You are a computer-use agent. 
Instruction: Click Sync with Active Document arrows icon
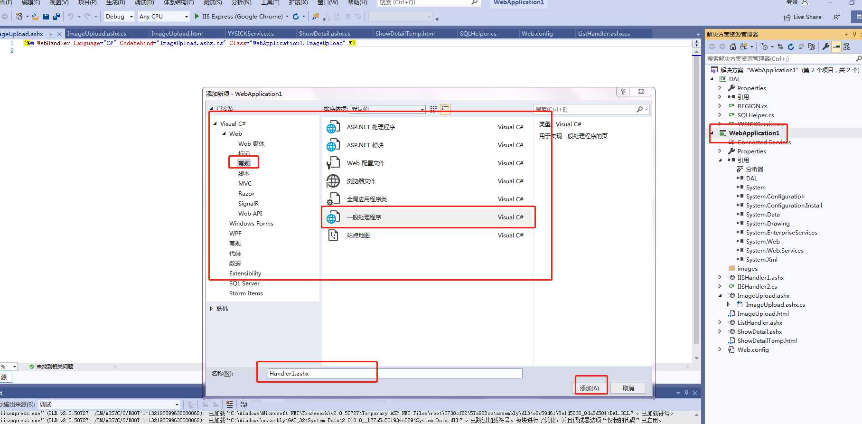780,47
